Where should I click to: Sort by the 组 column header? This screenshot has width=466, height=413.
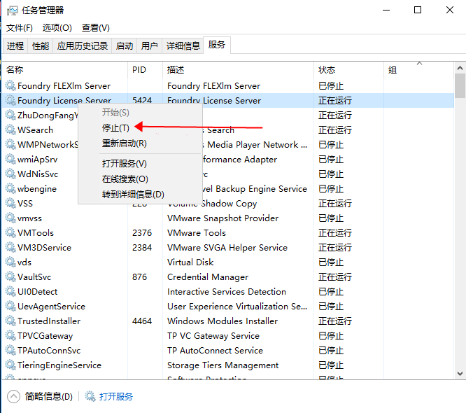click(418, 70)
